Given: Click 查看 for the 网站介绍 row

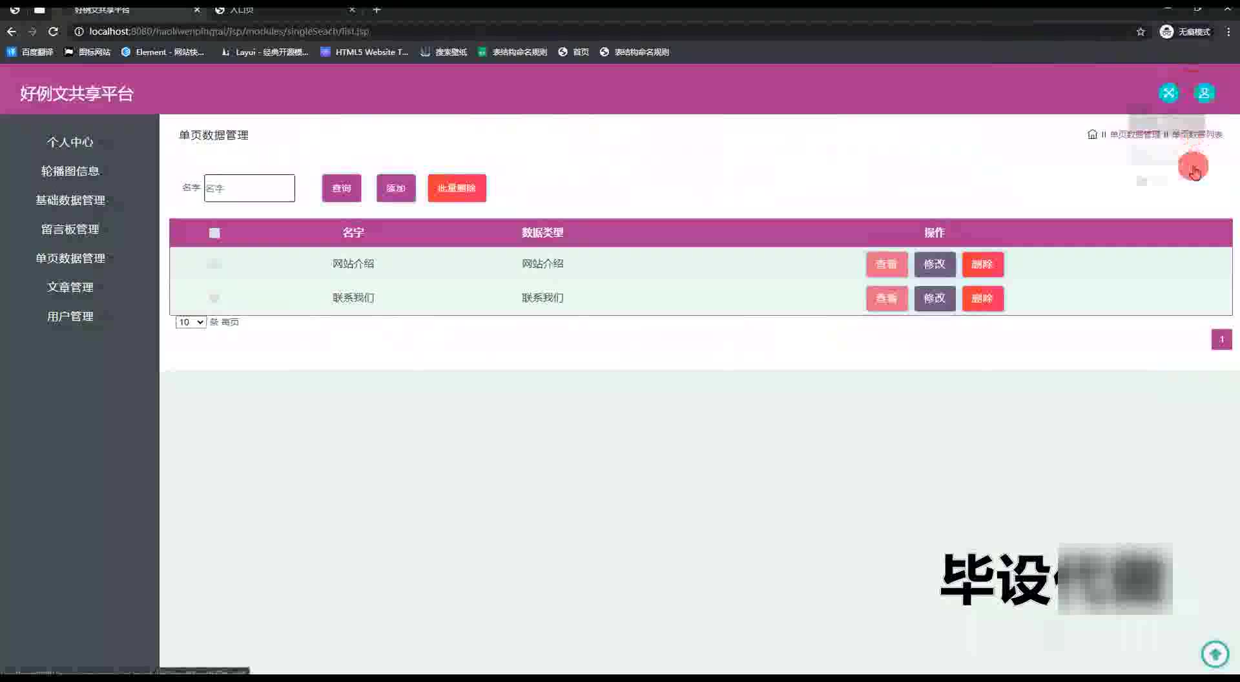Looking at the screenshot, I should point(887,264).
